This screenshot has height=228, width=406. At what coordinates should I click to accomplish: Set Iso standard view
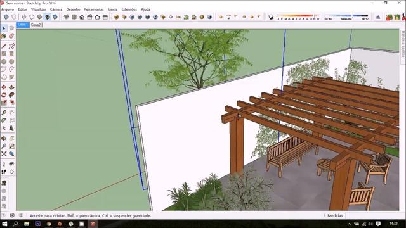point(66,17)
